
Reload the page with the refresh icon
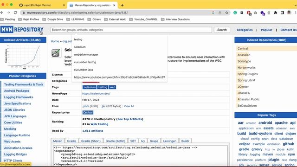coord(15,13)
